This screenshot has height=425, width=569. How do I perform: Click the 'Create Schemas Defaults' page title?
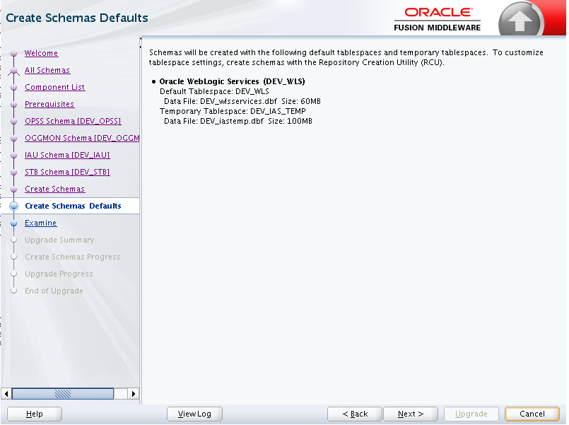(77, 18)
